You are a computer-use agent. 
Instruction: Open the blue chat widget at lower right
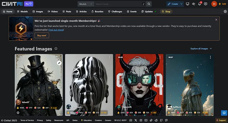pos(224,113)
